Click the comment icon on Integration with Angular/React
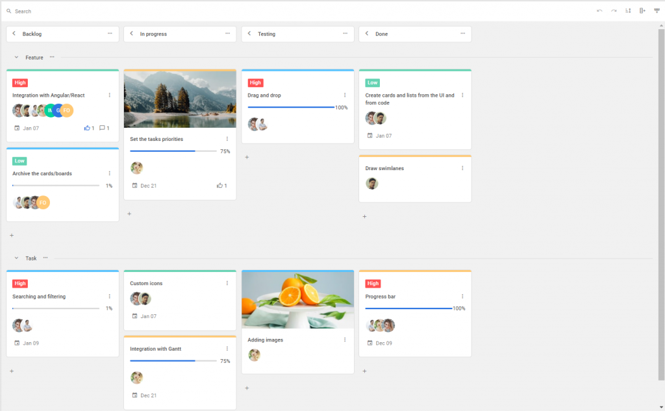Viewport: 665px width, 411px height. (x=101, y=128)
